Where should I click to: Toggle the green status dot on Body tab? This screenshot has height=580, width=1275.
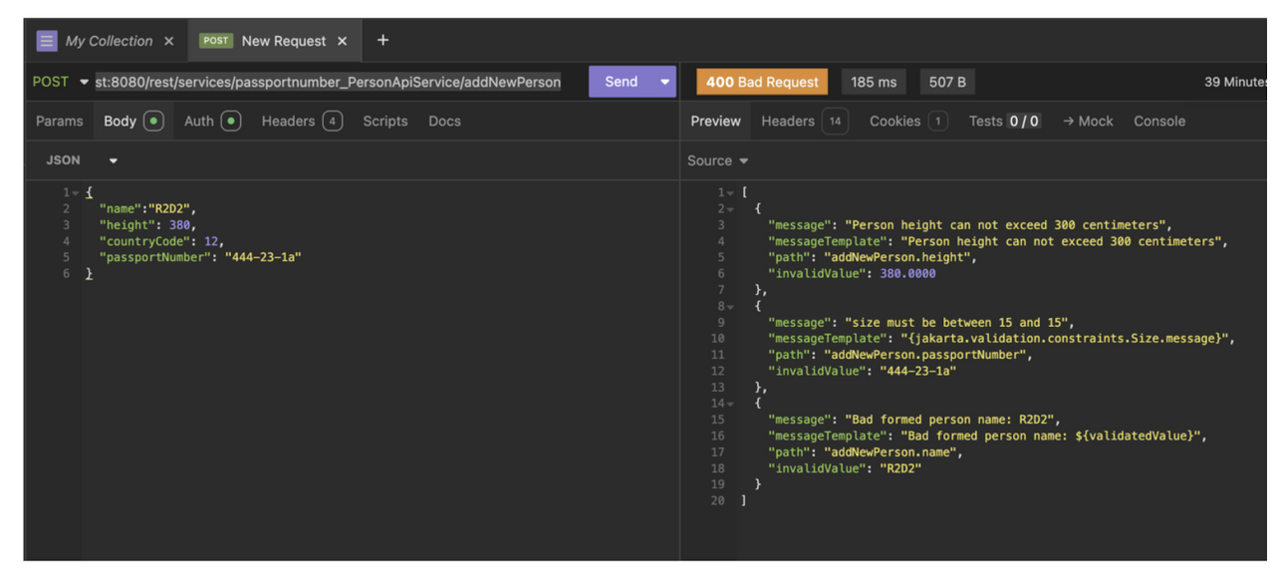pyautogui.click(x=154, y=120)
